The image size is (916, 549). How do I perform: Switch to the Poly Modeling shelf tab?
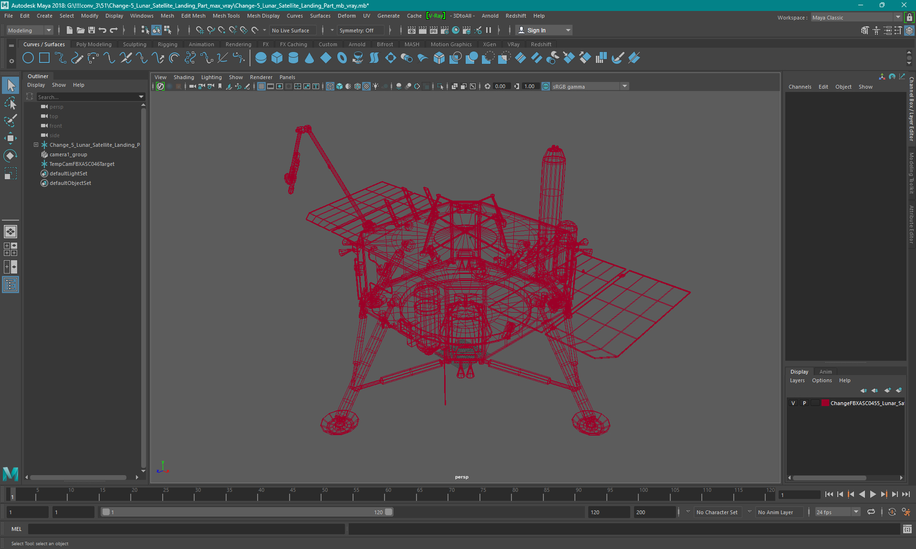(x=94, y=44)
